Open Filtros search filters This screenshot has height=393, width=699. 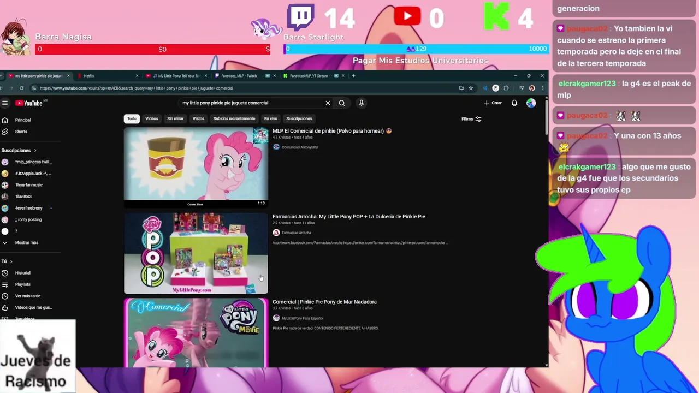coord(471,119)
